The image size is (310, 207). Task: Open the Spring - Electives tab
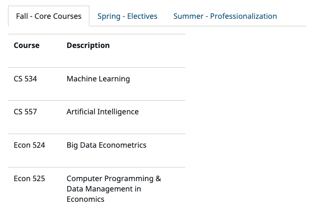point(127,16)
